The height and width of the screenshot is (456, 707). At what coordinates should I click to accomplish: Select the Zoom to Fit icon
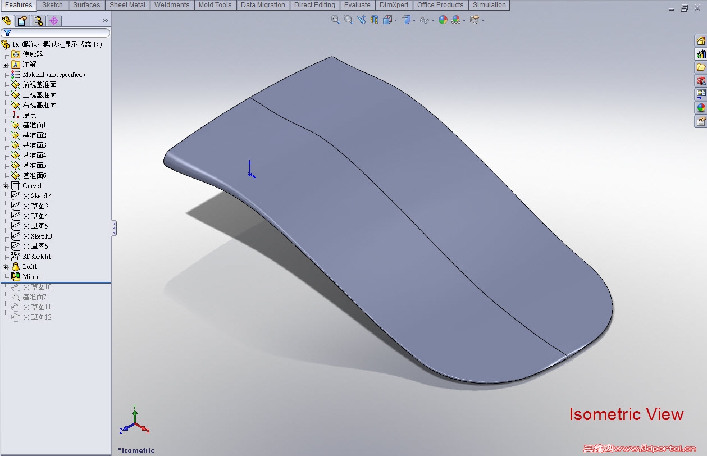click(x=335, y=20)
